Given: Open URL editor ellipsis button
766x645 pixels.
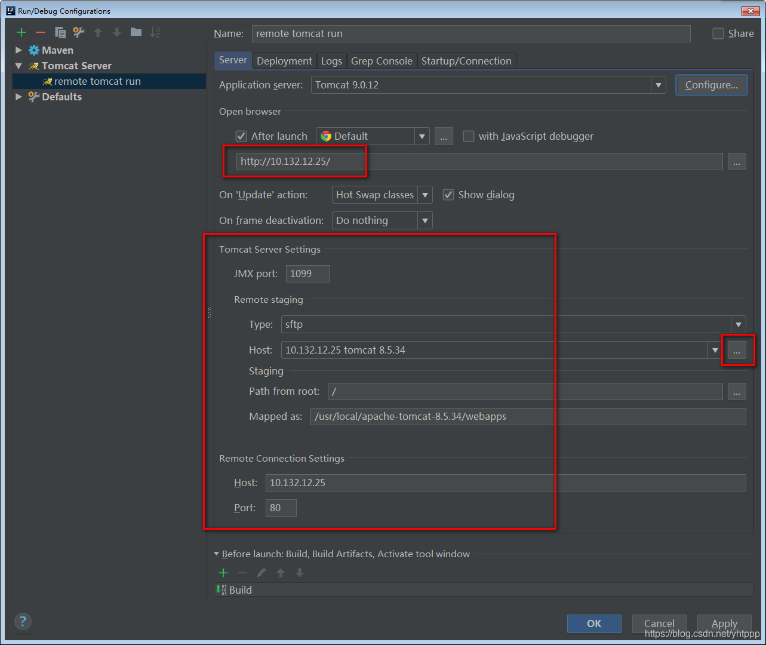Looking at the screenshot, I should point(737,161).
